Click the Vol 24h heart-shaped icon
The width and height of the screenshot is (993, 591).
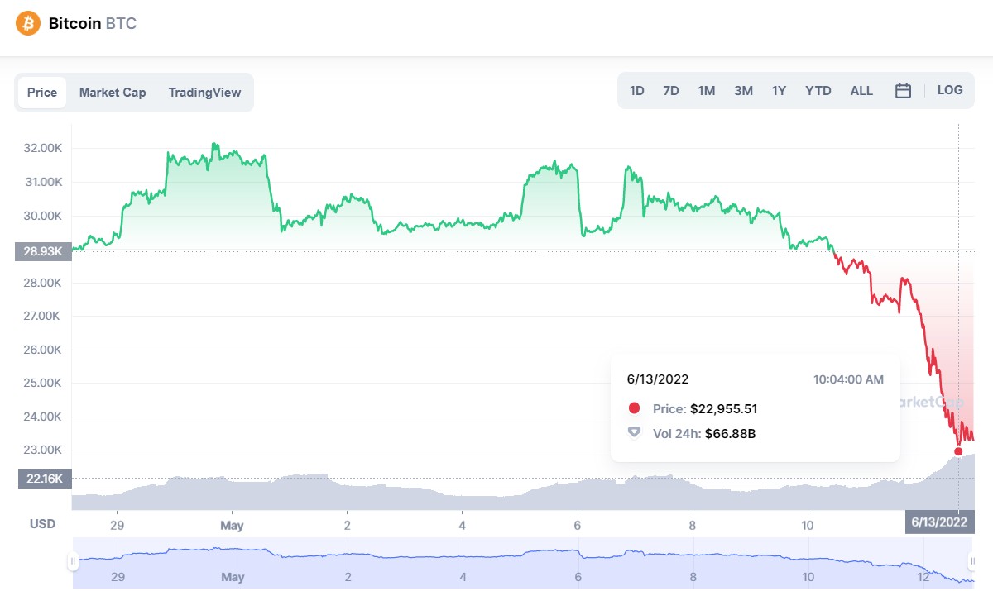point(633,433)
